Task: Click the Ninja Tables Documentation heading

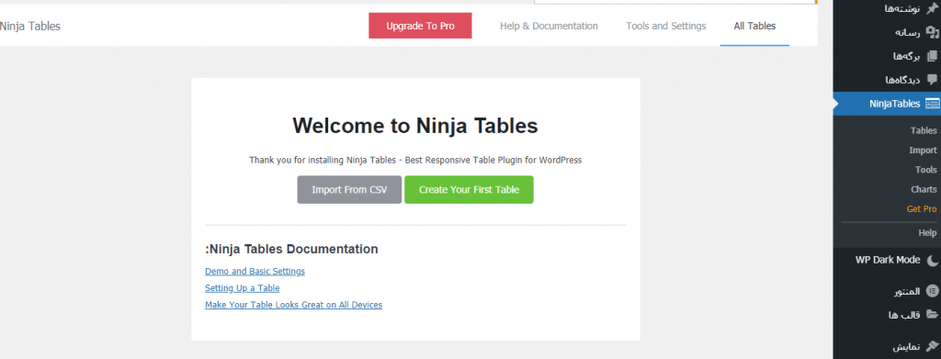Action: (291, 249)
